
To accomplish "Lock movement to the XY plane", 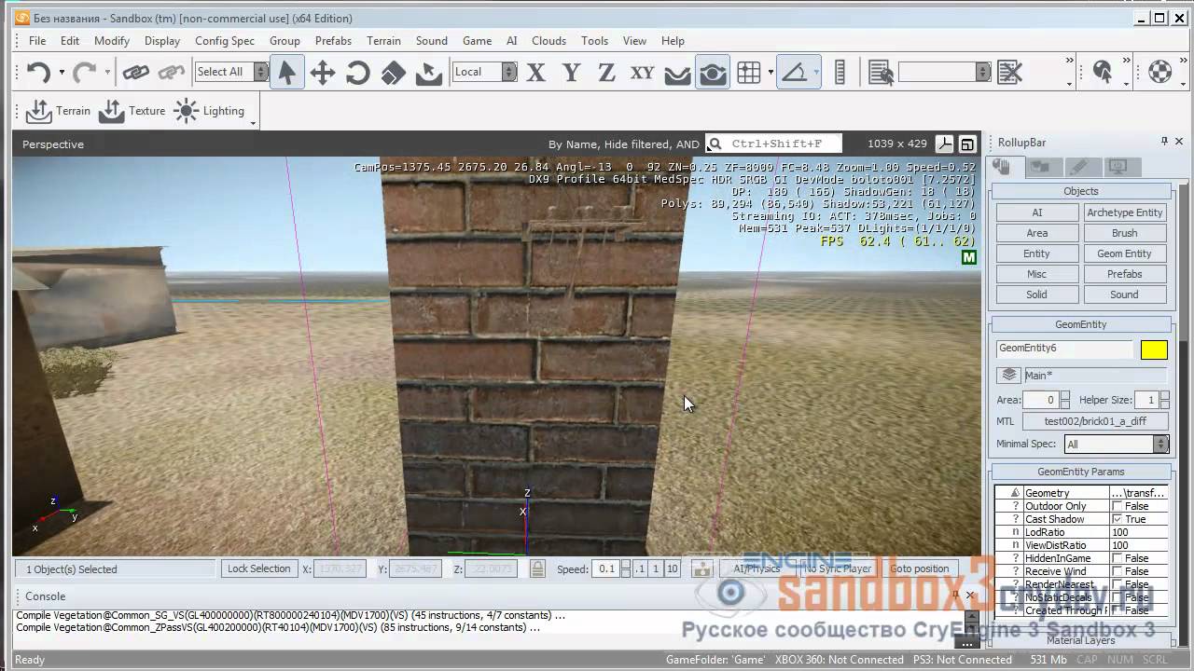I will tap(643, 72).
